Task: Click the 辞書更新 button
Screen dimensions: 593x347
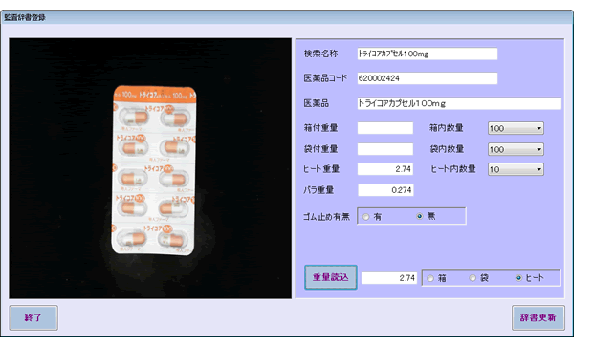Action: pos(538,317)
